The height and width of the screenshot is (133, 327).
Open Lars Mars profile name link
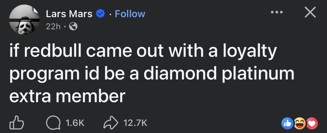coord(69,14)
